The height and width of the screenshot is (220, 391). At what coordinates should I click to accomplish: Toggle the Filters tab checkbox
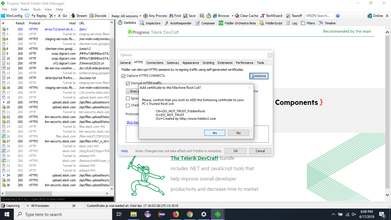pos(303,23)
